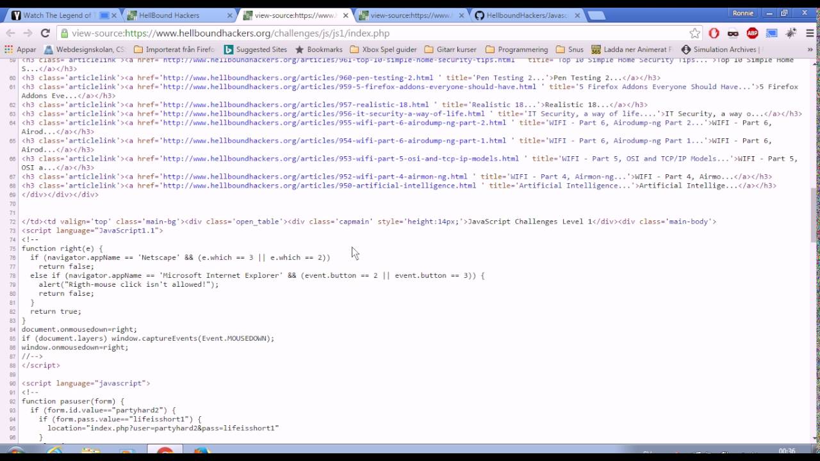Click the bug-shaped extension icon
This screenshot has width=820, height=461.
[791, 33]
